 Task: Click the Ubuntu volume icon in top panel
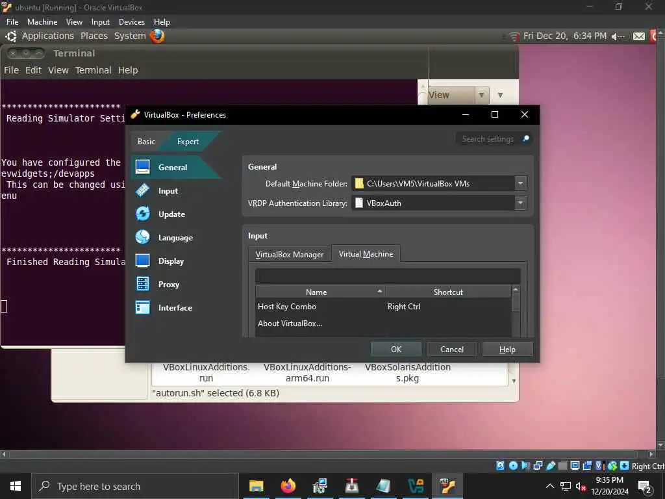618,36
